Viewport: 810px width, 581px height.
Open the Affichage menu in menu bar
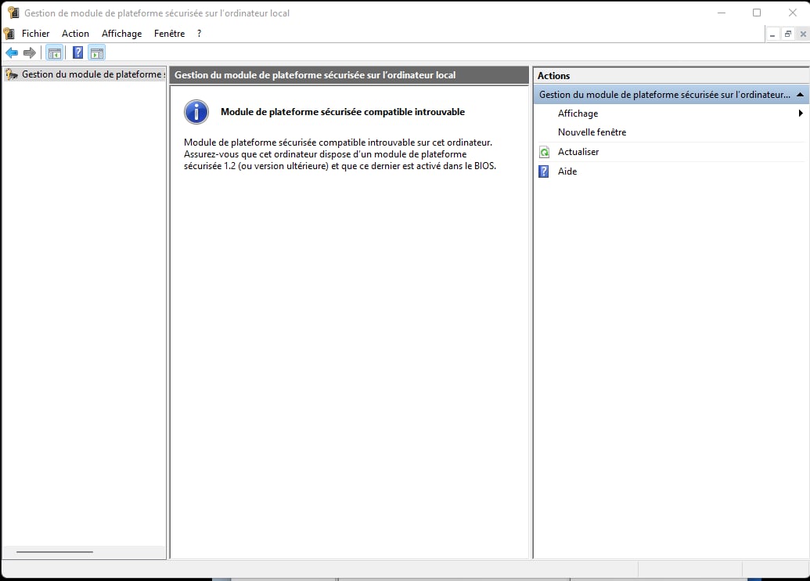[121, 34]
